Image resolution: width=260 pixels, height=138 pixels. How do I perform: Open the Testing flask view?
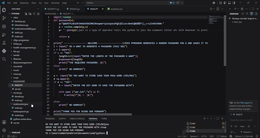pos(4,43)
